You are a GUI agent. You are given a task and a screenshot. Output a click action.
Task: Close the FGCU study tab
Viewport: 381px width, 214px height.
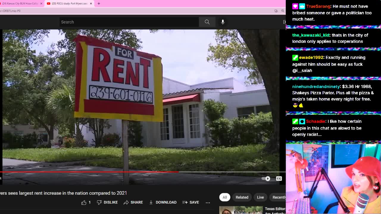[x=91, y=4]
